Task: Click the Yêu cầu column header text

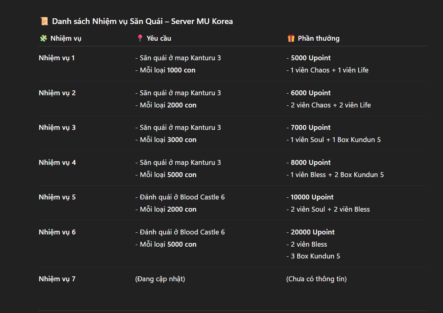Action: tap(159, 38)
